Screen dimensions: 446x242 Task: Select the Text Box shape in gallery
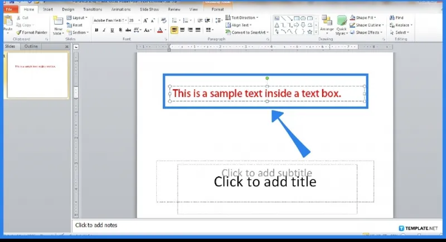277,18
